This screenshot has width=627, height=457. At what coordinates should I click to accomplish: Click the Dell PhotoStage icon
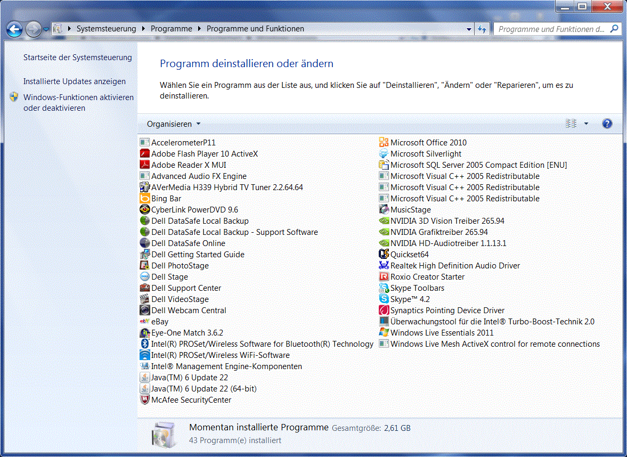coord(144,265)
